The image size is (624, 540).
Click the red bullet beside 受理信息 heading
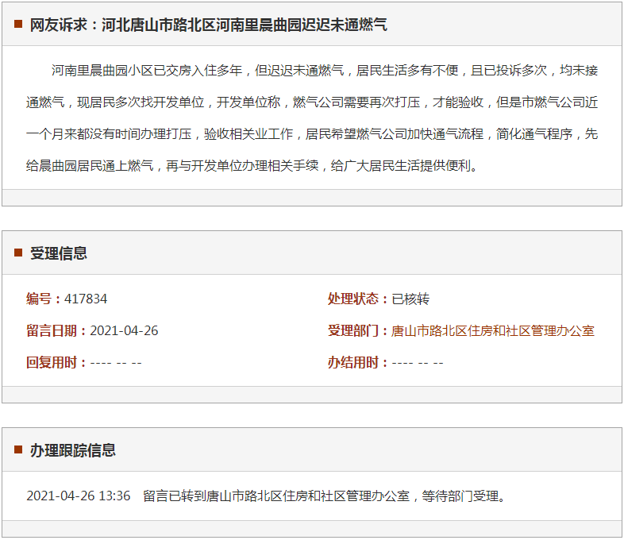click(17, 253)
